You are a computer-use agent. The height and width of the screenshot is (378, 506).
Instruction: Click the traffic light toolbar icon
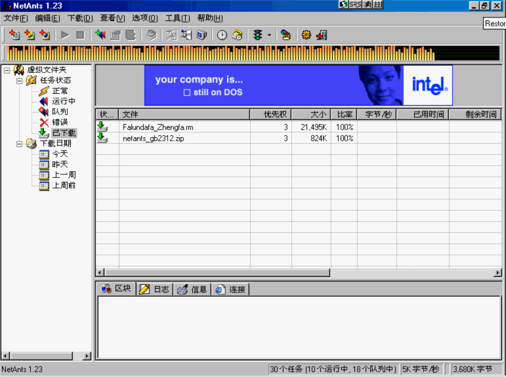[x=258, y=35]
